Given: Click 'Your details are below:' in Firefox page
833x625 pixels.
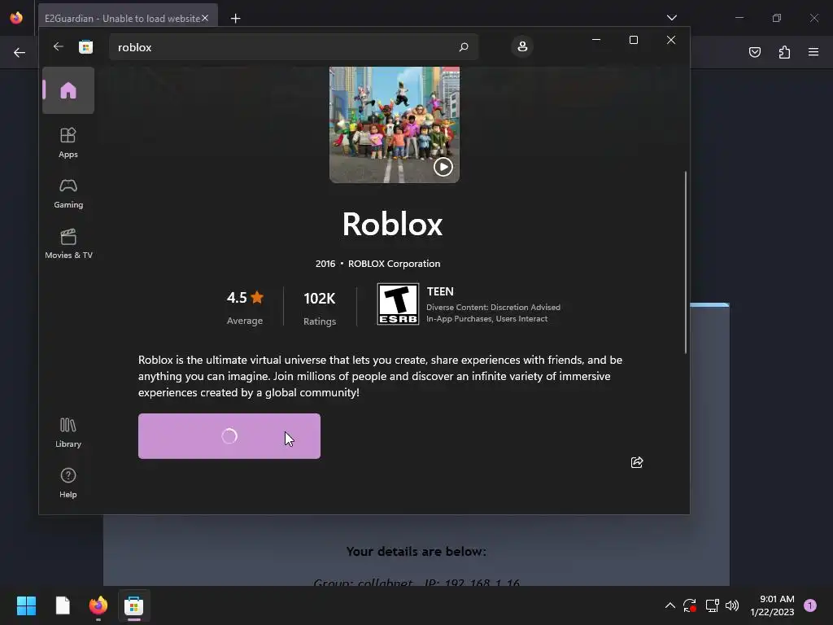Looking at the screenshot, I should 416,552.
